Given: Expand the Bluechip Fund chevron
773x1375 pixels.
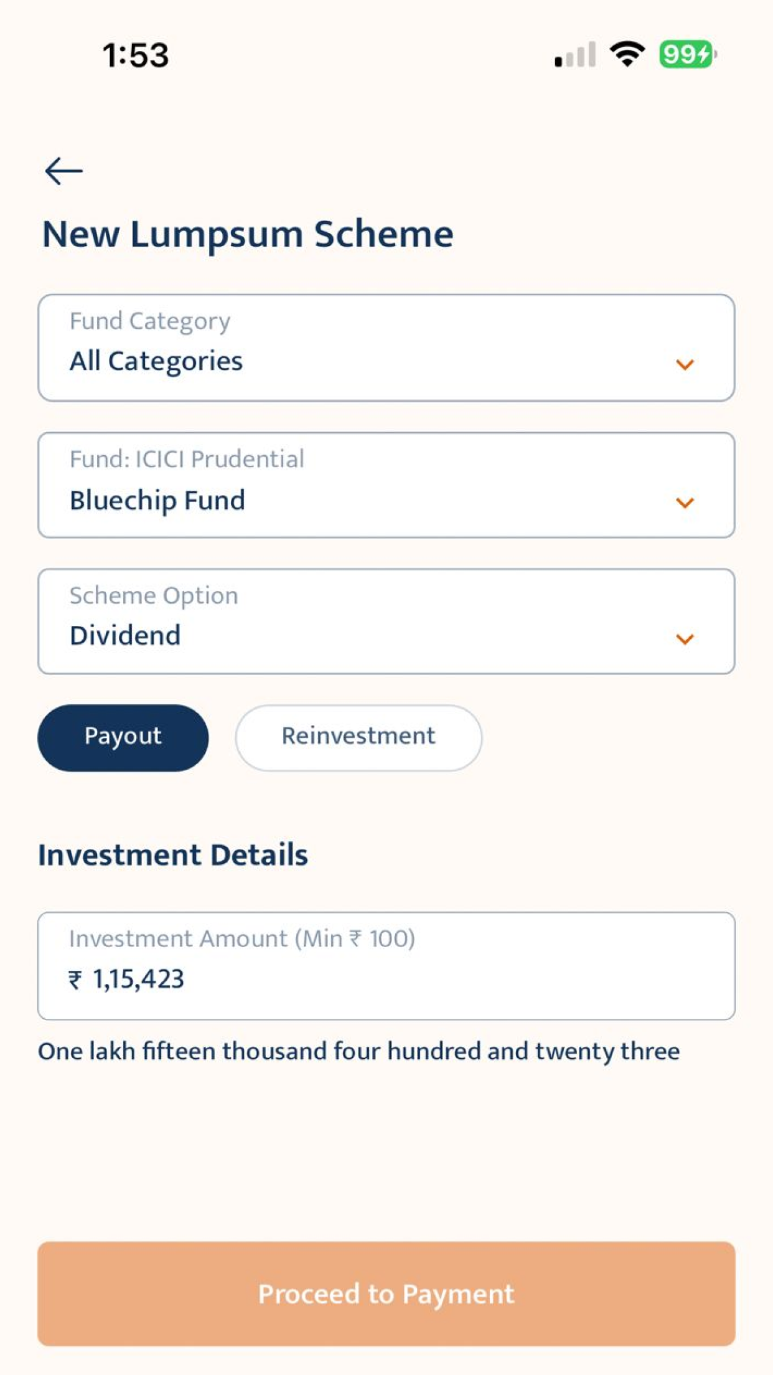Looking at the screenshot, I should point(685,503).
